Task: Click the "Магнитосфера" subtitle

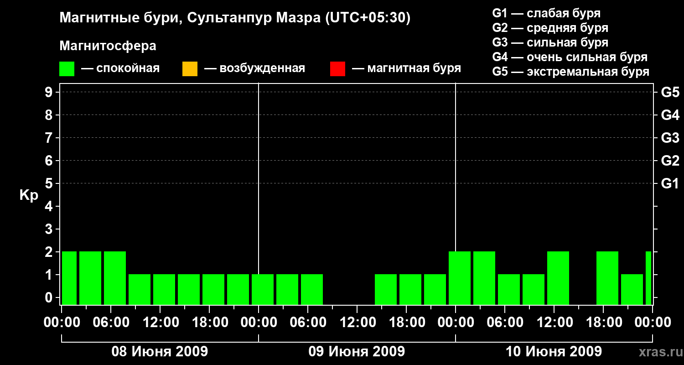Action: (x=108, y=46)
